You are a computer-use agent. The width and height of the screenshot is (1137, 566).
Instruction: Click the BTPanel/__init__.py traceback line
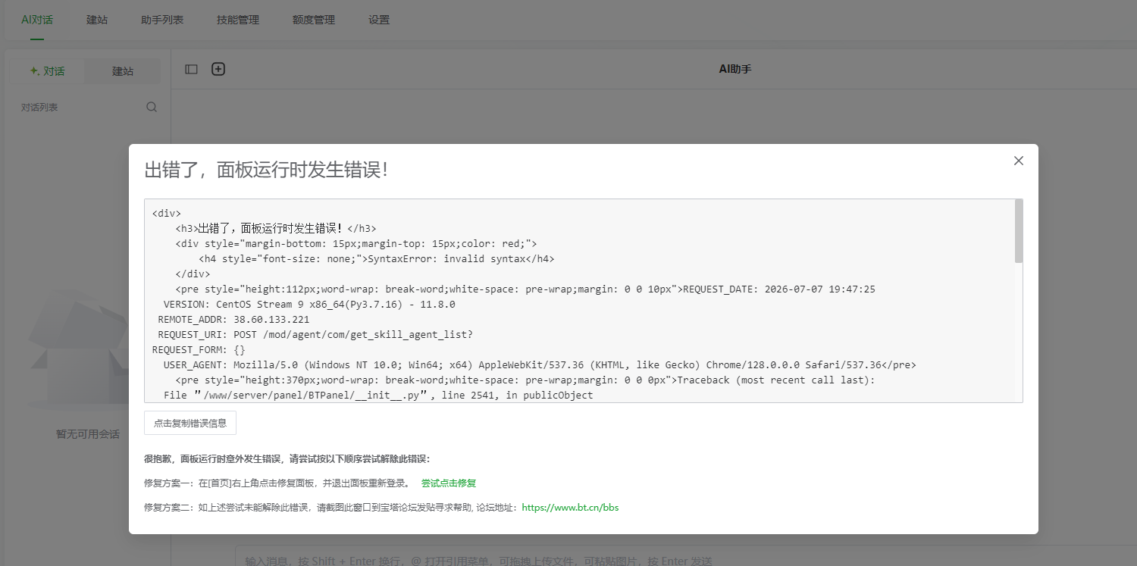click(x=378, y=395)
